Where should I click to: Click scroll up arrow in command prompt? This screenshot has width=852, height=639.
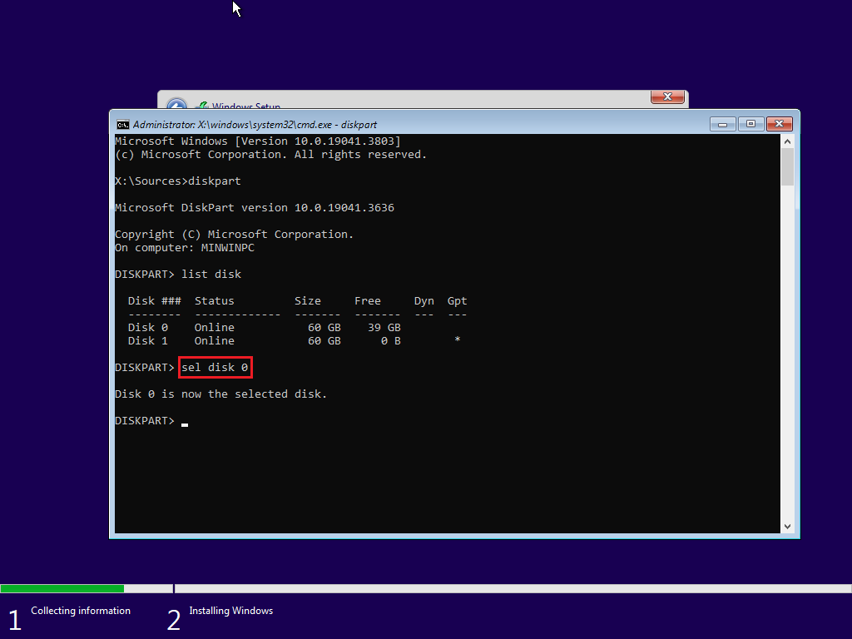(x=787, y=141)
